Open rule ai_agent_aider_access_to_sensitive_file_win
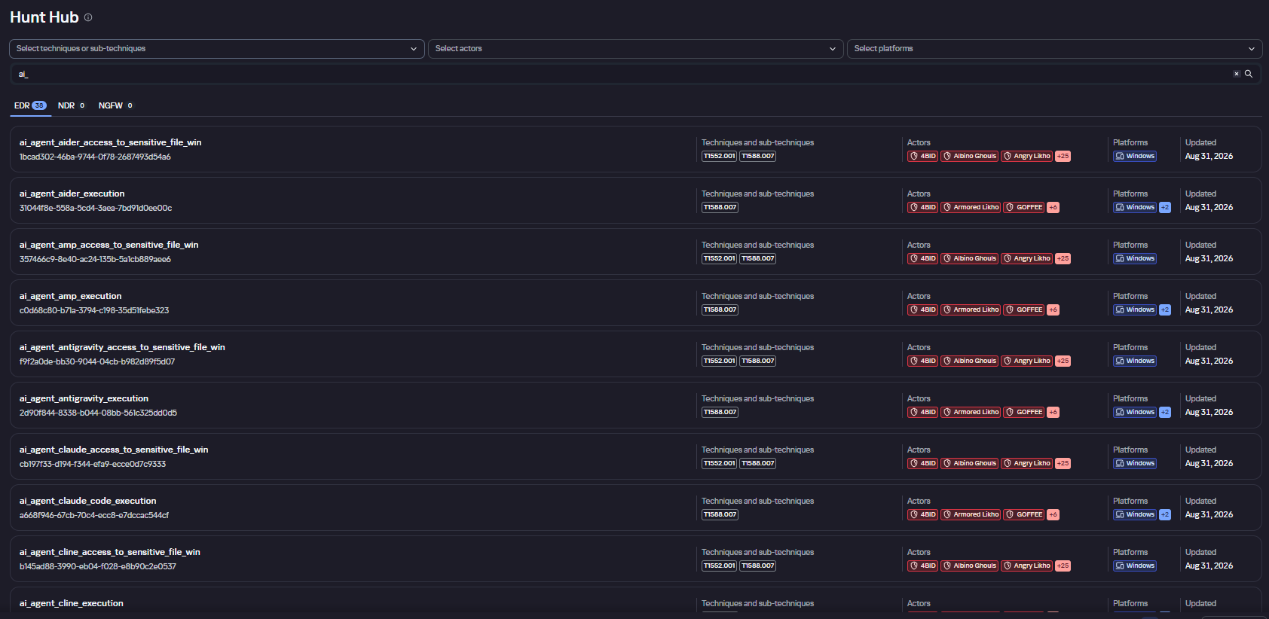The height and width of the screenshot is (619, 1269). click(x=111, y=142)
